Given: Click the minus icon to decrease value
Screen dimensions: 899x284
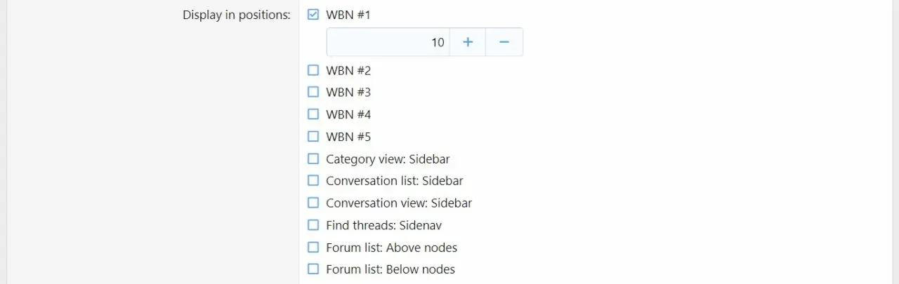Looking at the screenshot, I should tap(504, 42).
